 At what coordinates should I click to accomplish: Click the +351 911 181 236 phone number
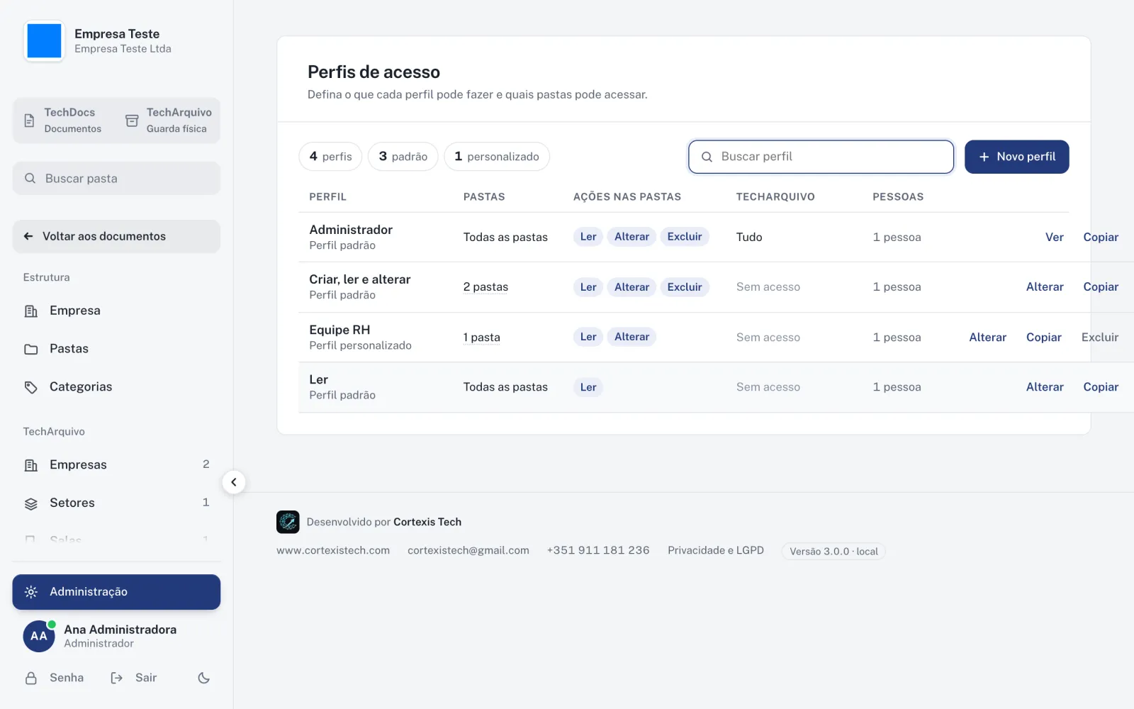coord(598,550)
